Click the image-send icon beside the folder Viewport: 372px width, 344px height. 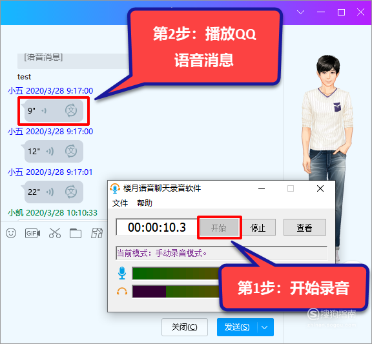97,233
